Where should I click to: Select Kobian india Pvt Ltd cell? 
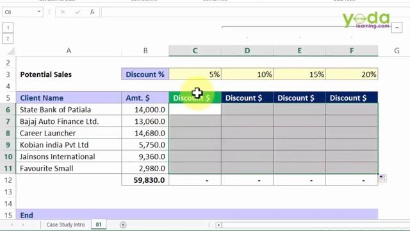[69, 145]
